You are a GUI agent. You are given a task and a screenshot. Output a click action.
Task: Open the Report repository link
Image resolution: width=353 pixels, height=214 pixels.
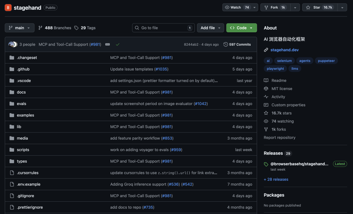click(279, 138)
